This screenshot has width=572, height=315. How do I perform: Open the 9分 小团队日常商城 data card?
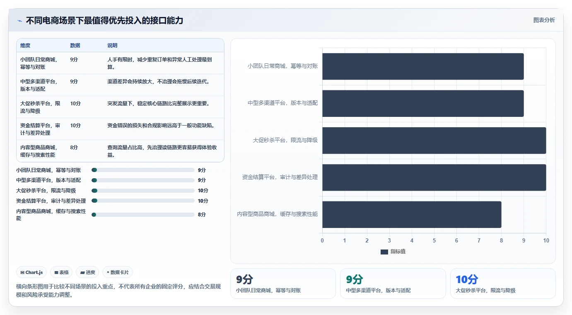point(283,283)
